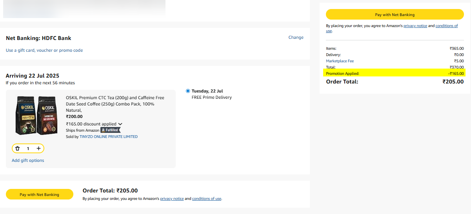Expand the ₹165.00 discount applied details

[120, 124]
